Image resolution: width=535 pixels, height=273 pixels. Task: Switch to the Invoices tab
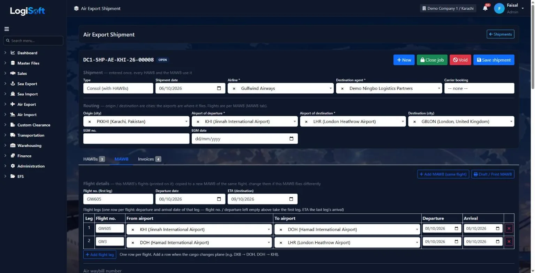pyautogui.click(x=150, y=159)
